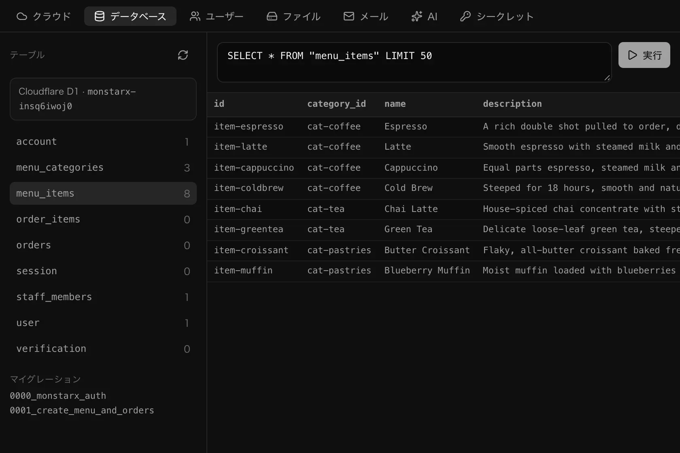This screenshot has width=680, height=453.
Task: Click the cat-pastries cell in item-muffin row
Action: click(x=339, y=271)
